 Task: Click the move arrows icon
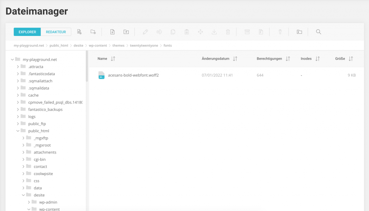click(200, 32)
